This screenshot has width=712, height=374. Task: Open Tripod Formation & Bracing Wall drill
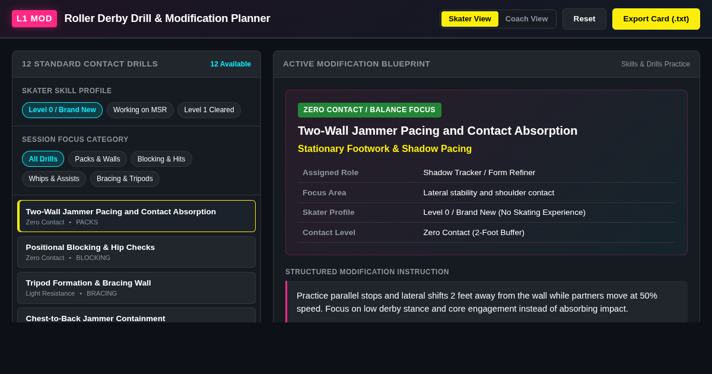136,287
